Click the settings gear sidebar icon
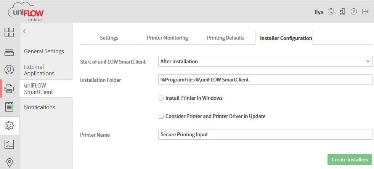374x169 pixels. pos(9,125)
